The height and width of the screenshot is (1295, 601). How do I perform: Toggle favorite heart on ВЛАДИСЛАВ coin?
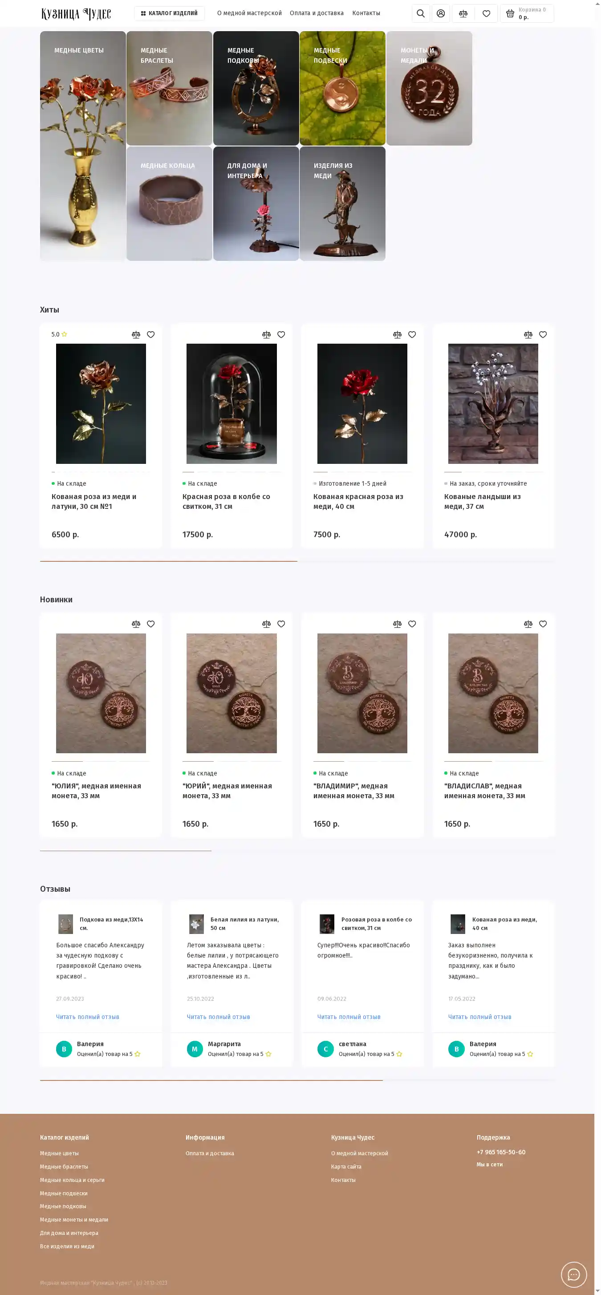click(x=543, y=624)
